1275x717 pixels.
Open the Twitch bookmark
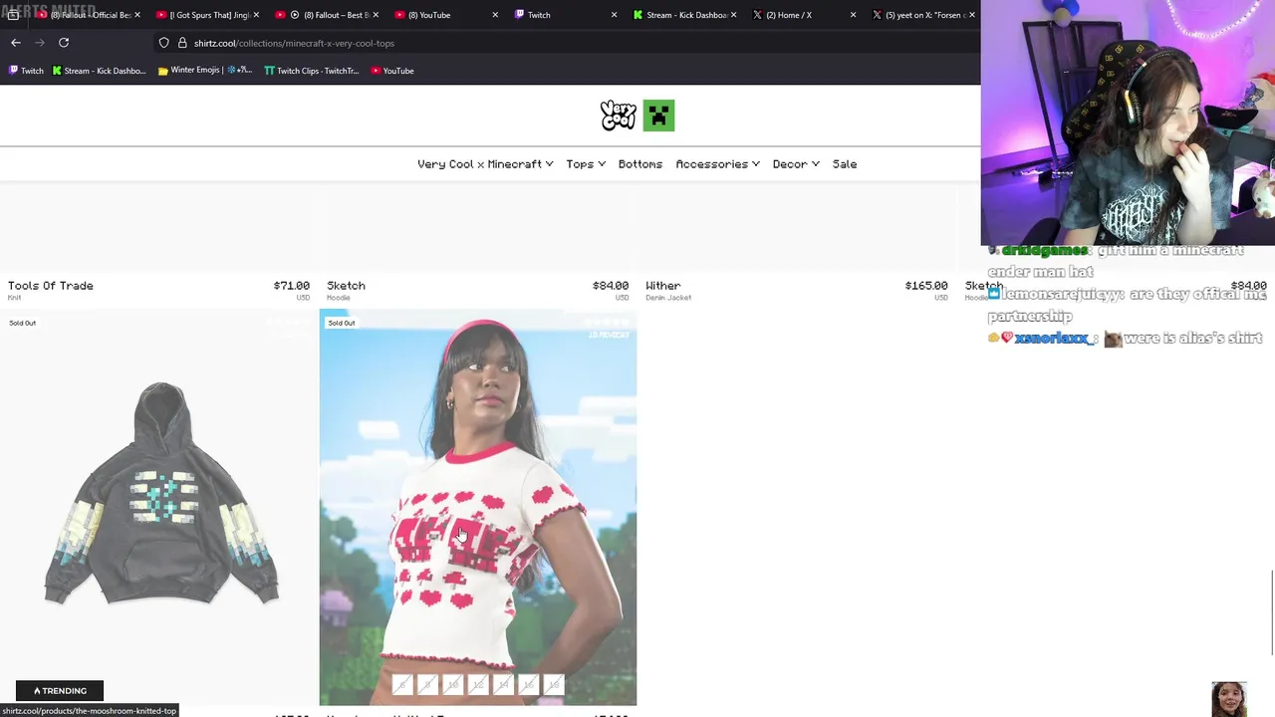click(26, 71)
